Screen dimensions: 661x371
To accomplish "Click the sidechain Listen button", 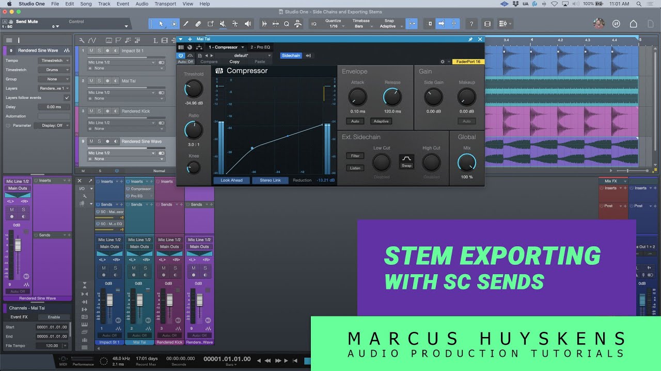I will pyautogui.click(x=355, y=168).
